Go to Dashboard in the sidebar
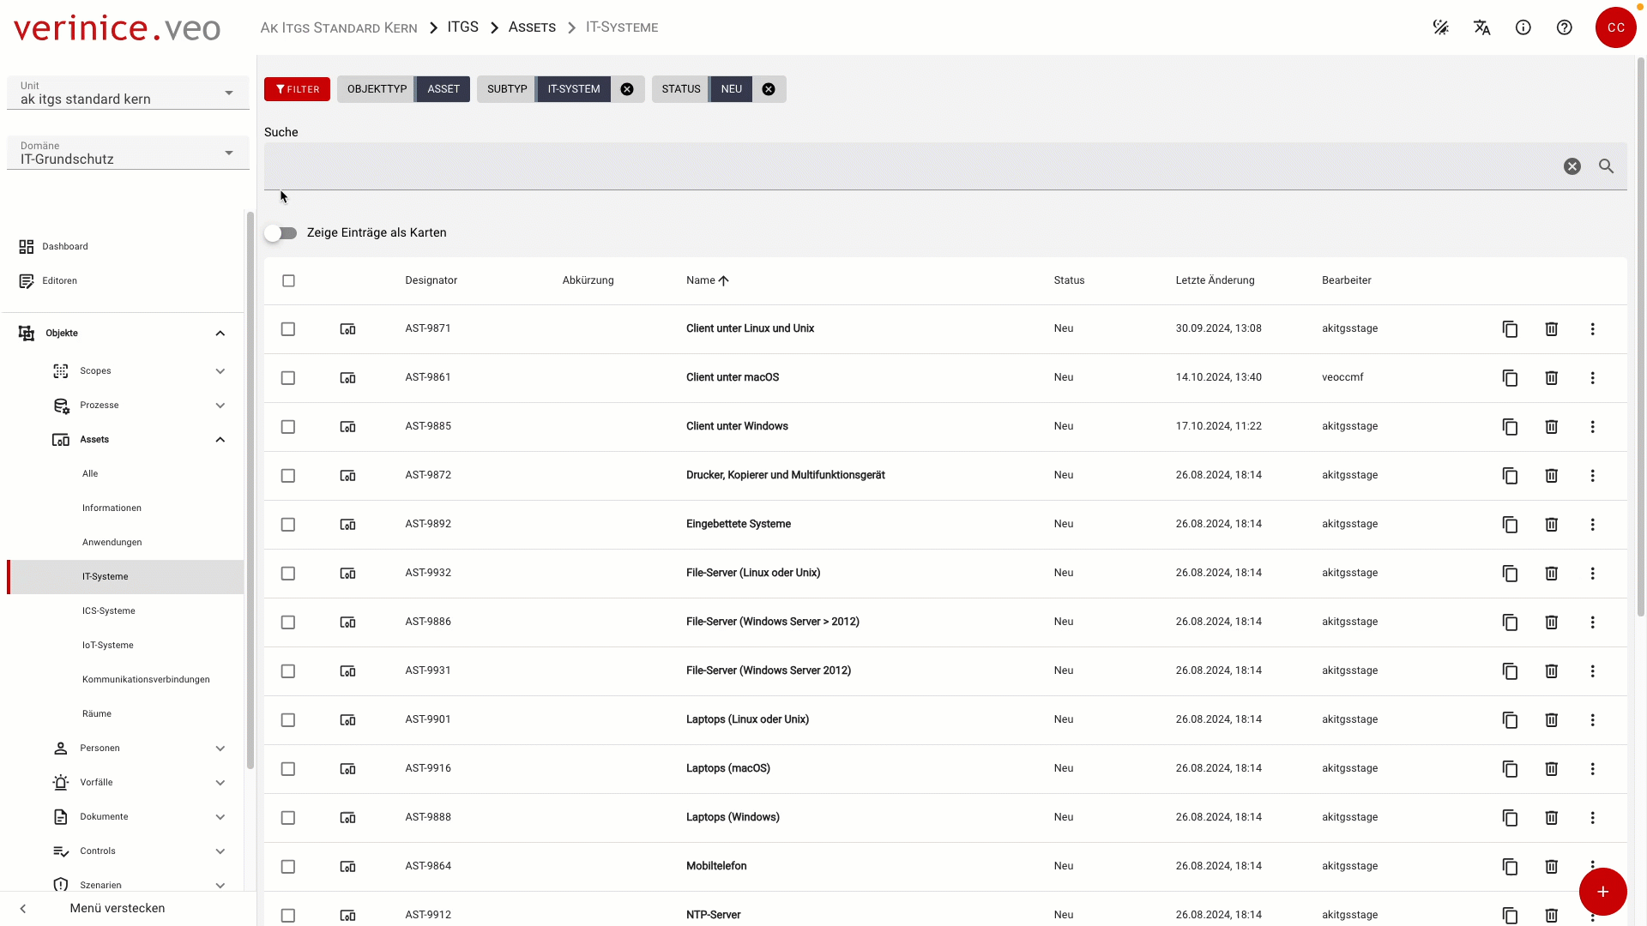The height and width of the screenshot is (926, 1647). click(x=65, y=247)
